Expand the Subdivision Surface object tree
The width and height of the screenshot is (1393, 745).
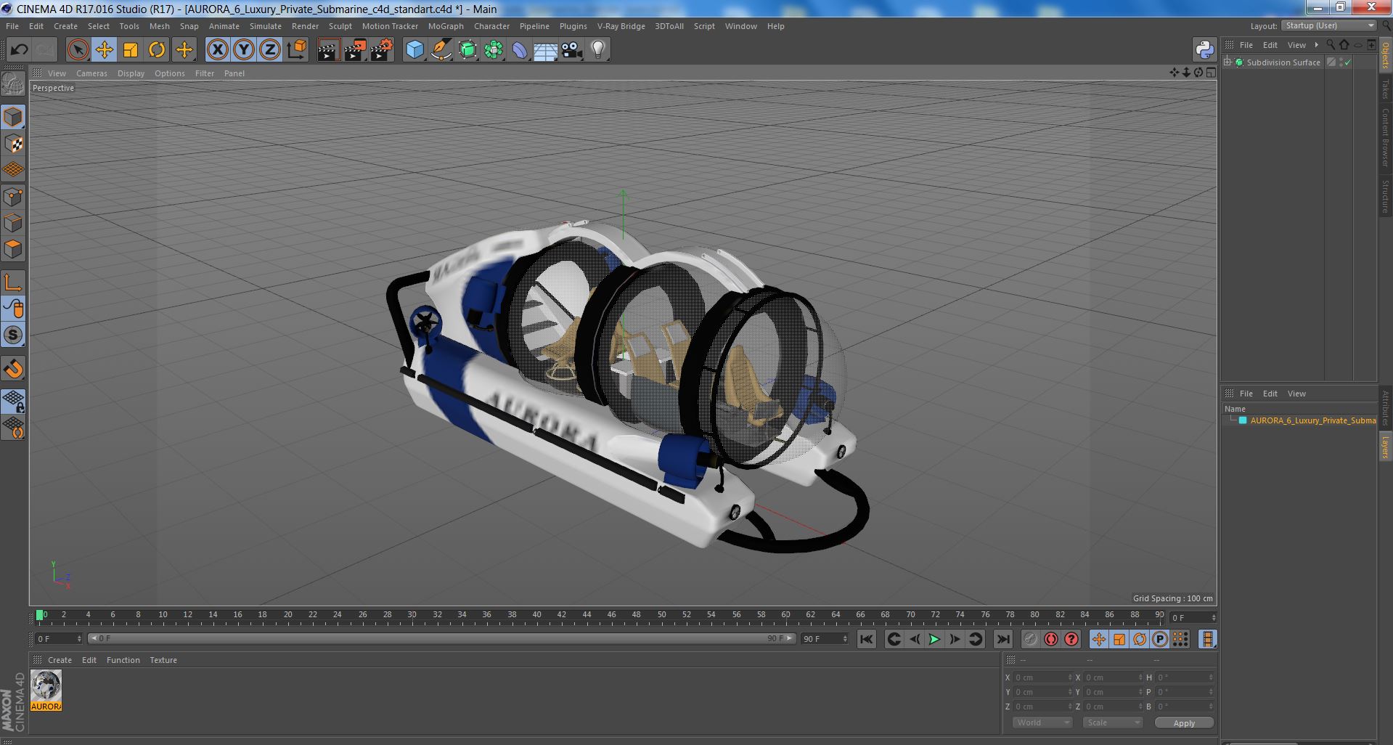click(1227, 62)
